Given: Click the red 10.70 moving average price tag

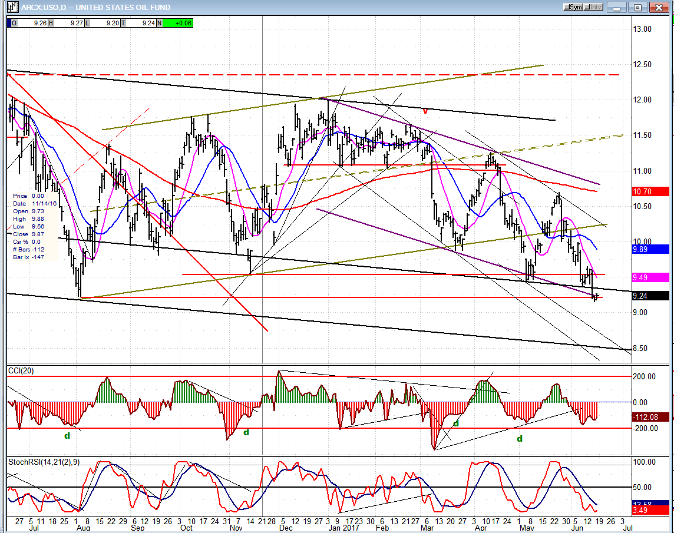Looking at the screenshot, I should [650, 191].
